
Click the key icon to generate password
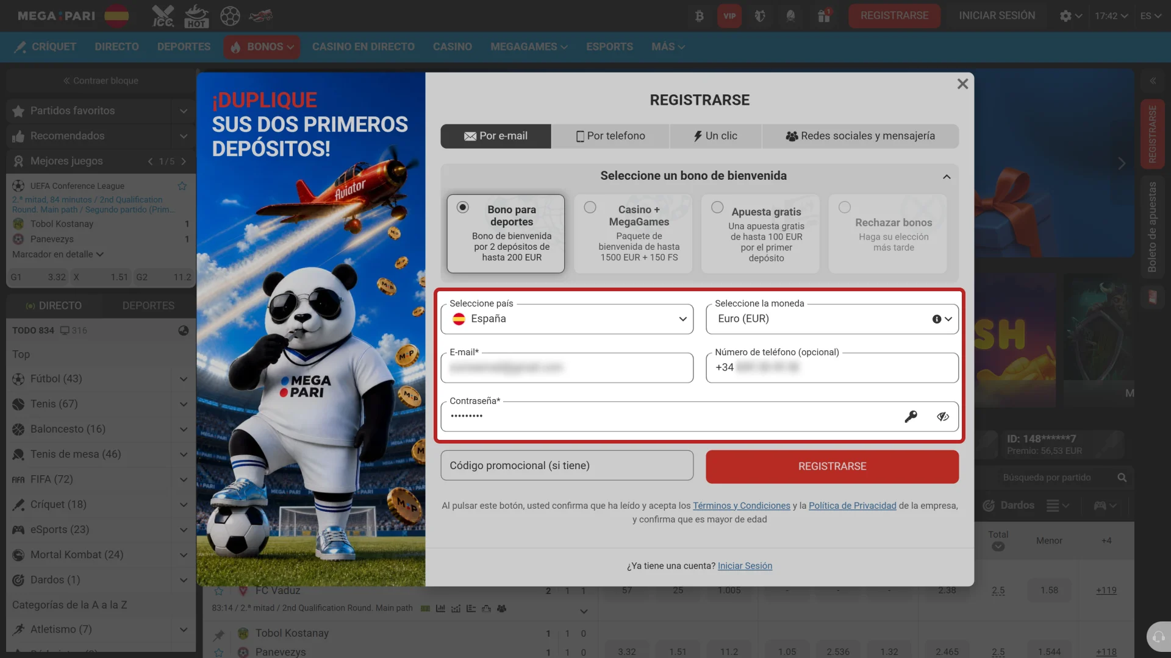pyautogui.click(x=911, y=417)
